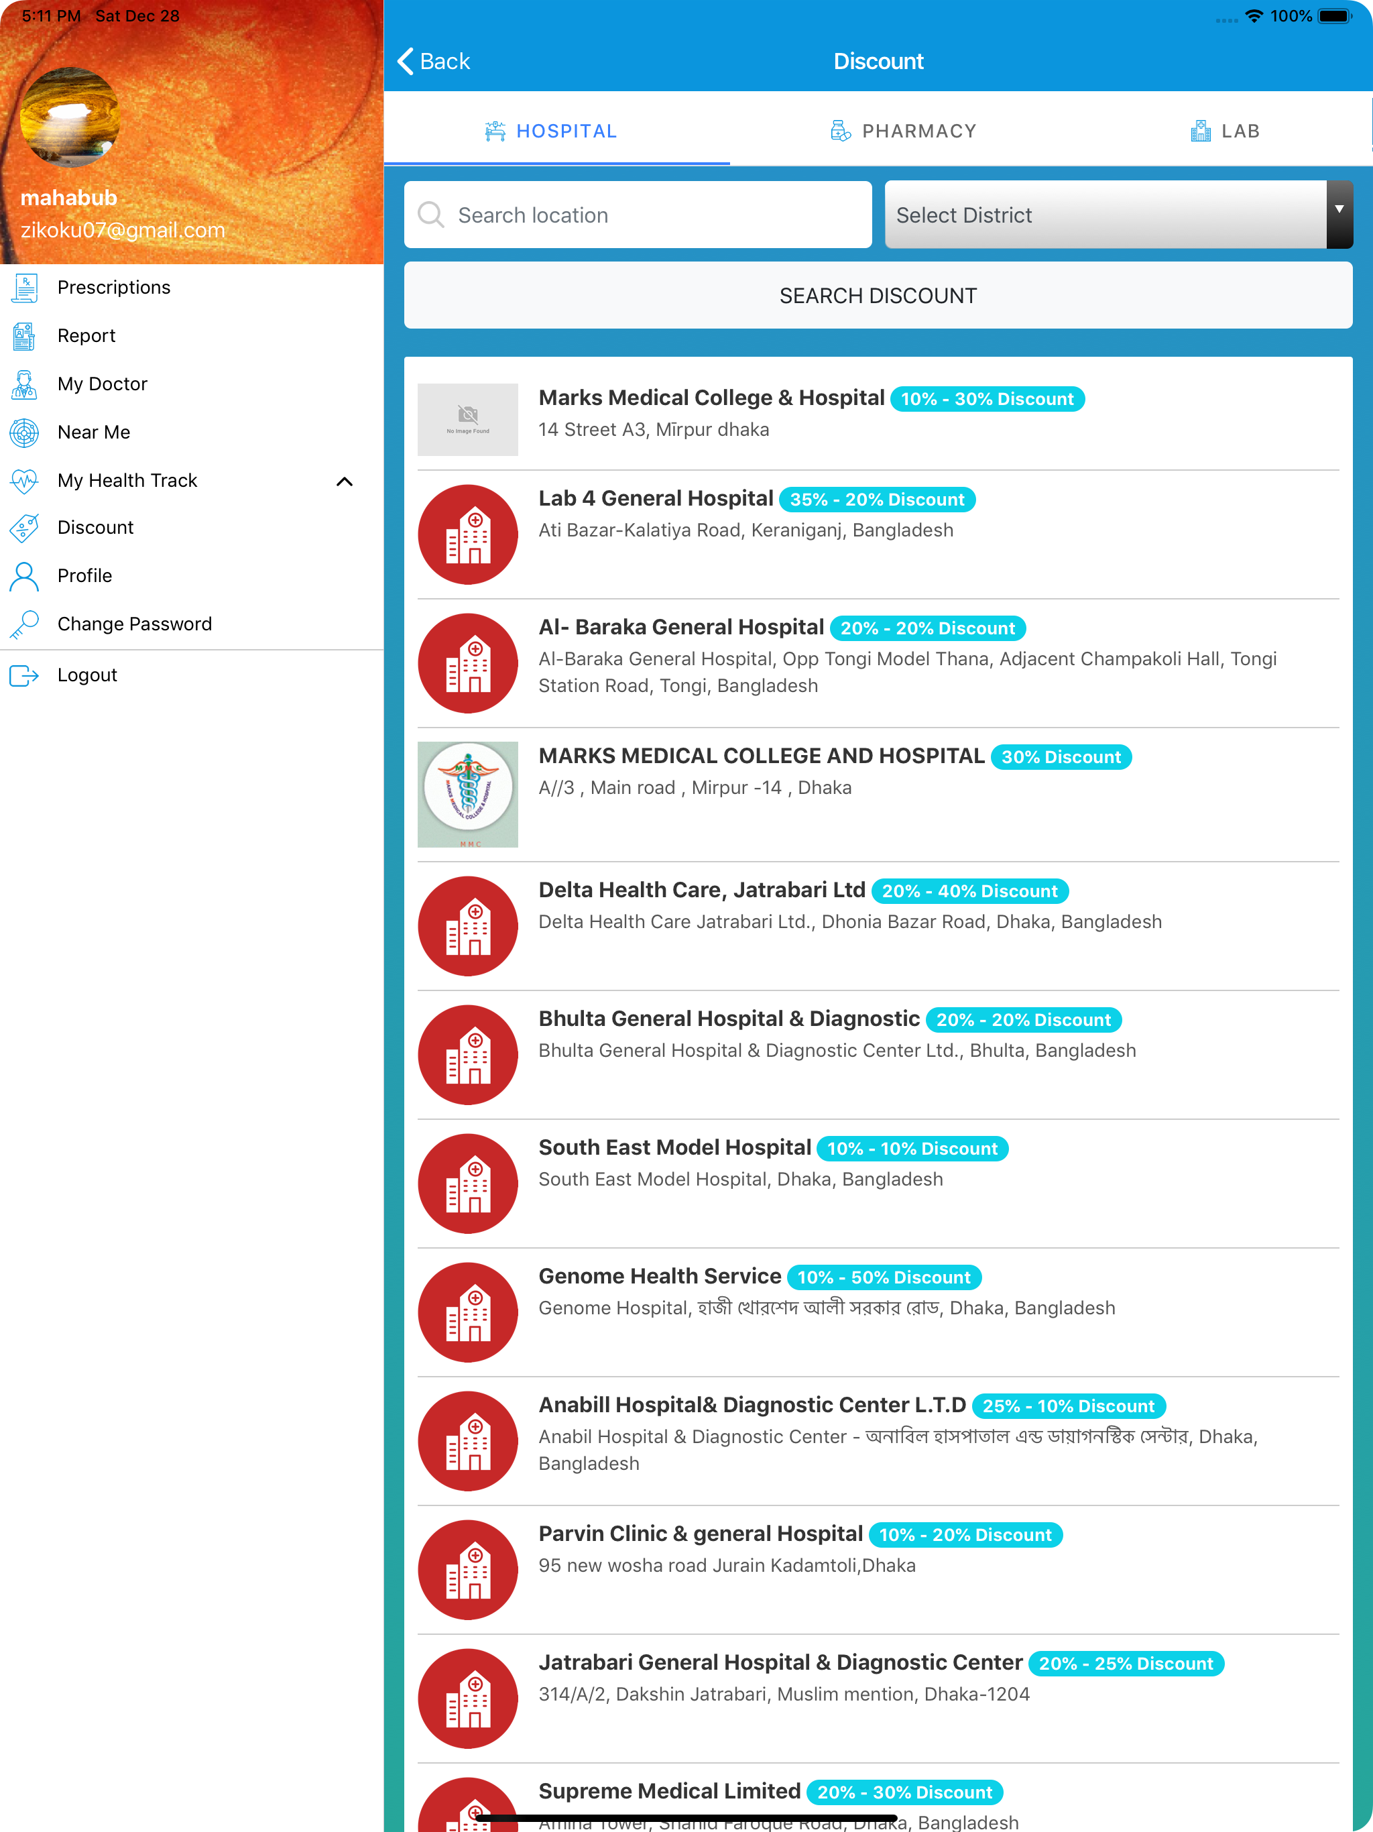Log out using the Logout item
Screen dimensions: 1373x1832
[191, 675]
